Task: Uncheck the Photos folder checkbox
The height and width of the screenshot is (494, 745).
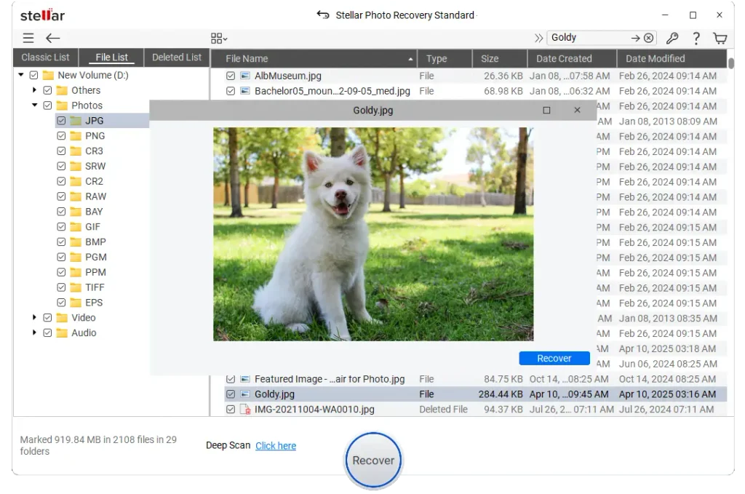Action: point(47,105)
